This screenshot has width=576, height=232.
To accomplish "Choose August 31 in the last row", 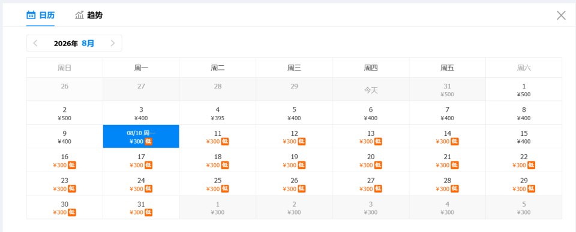I will [x=141, y=207].
